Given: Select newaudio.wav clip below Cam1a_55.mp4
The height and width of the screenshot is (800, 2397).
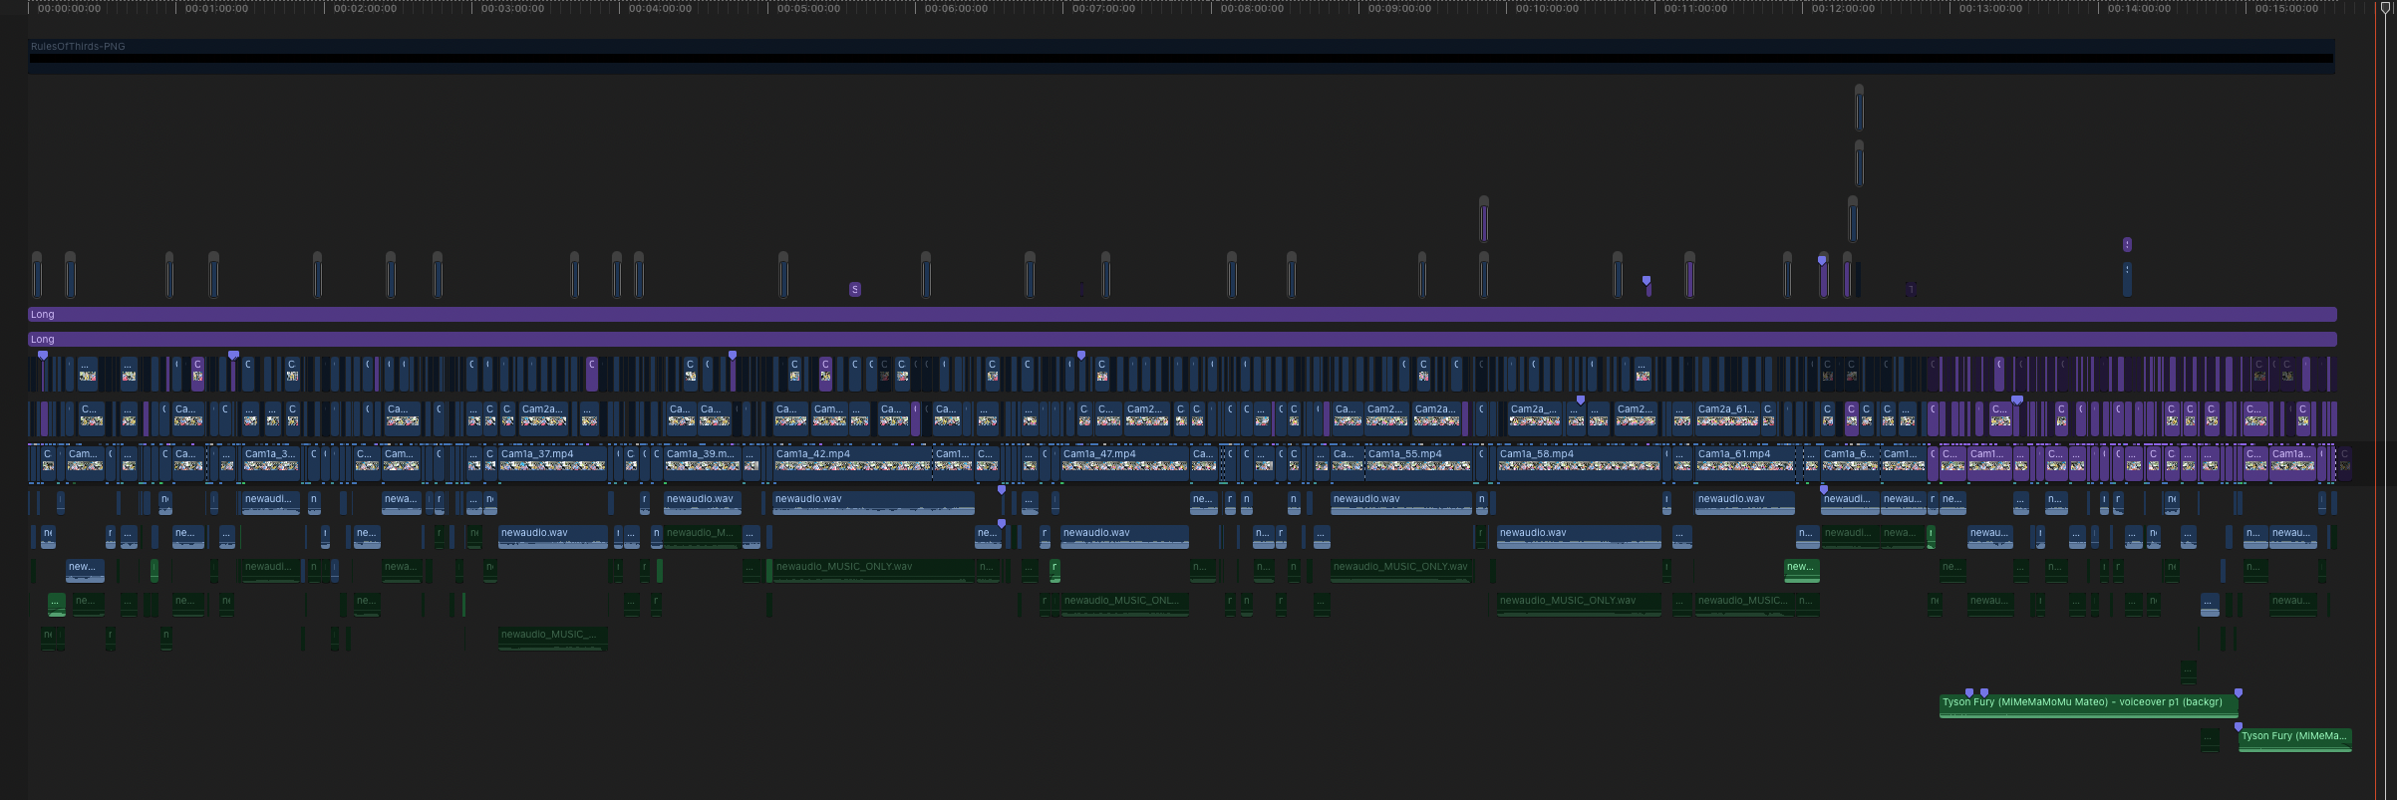Looking at the screenshot, I should (x=1401, y=503).
